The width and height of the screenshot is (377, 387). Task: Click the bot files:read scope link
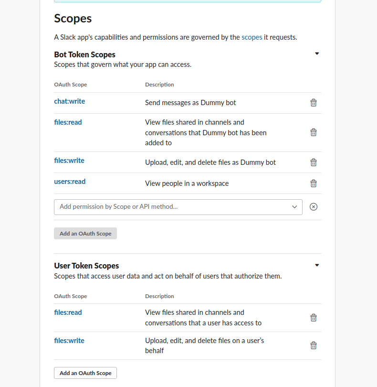(68, 122)
